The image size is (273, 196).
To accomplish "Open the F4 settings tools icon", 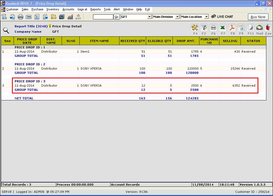I will [195, 28].
